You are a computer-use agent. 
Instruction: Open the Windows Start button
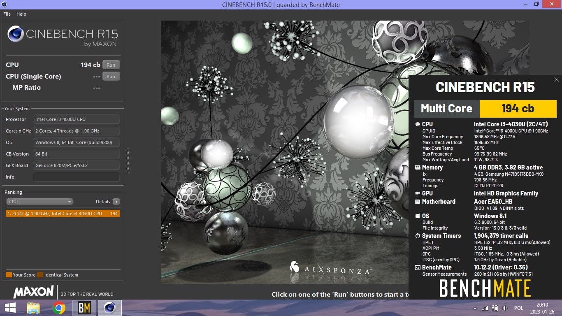coord(10,308)
